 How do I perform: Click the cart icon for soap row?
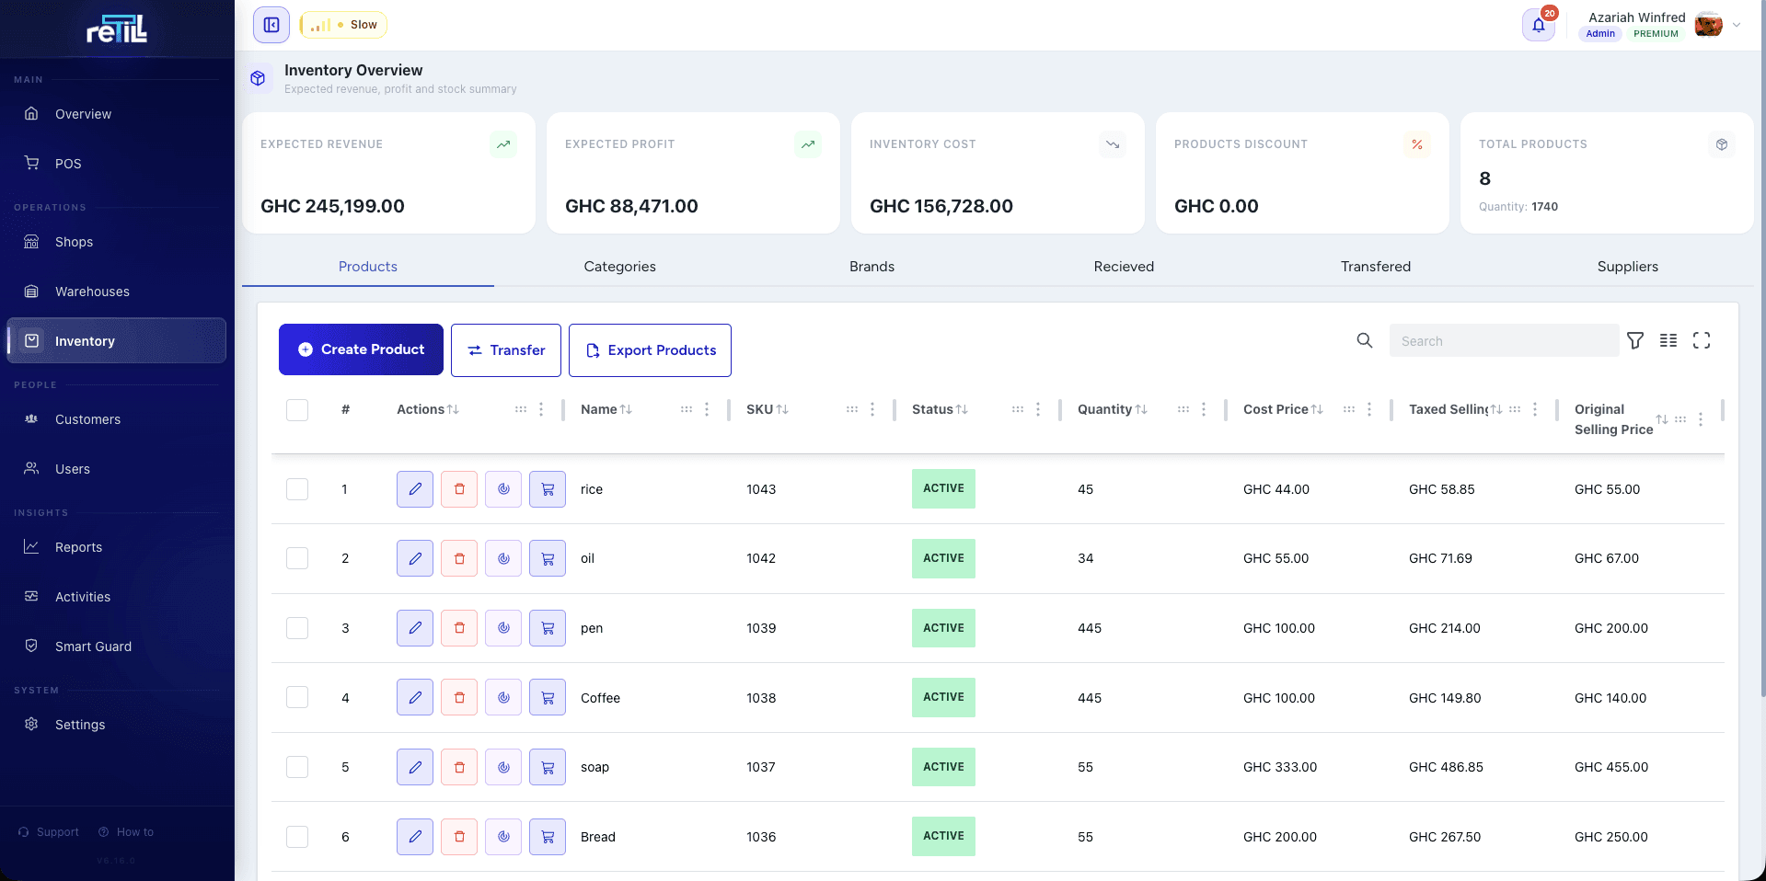[x=548, y=767]
